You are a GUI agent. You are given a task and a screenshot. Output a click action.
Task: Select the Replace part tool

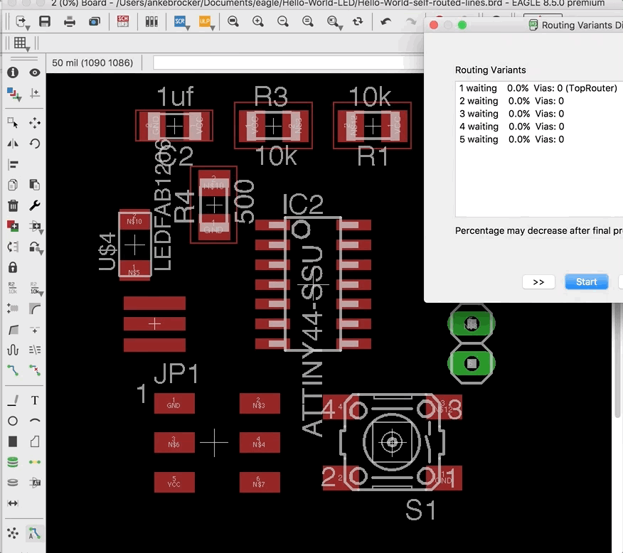tap(13, 247)
